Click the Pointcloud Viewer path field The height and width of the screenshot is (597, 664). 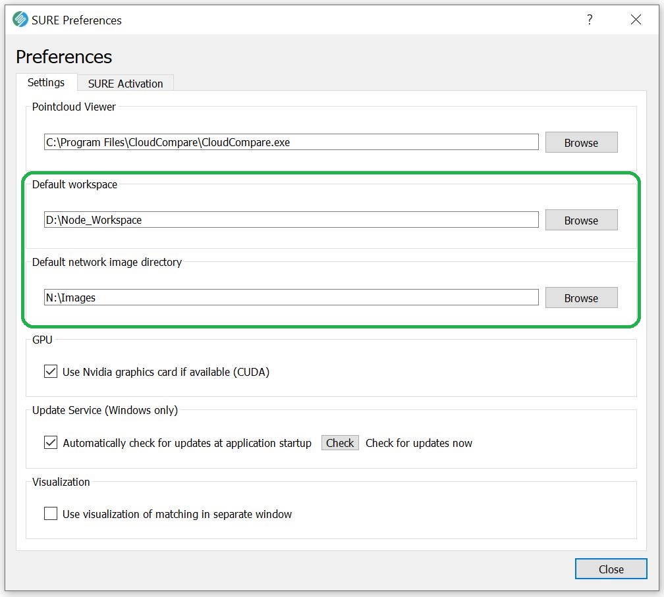point(291,142)
